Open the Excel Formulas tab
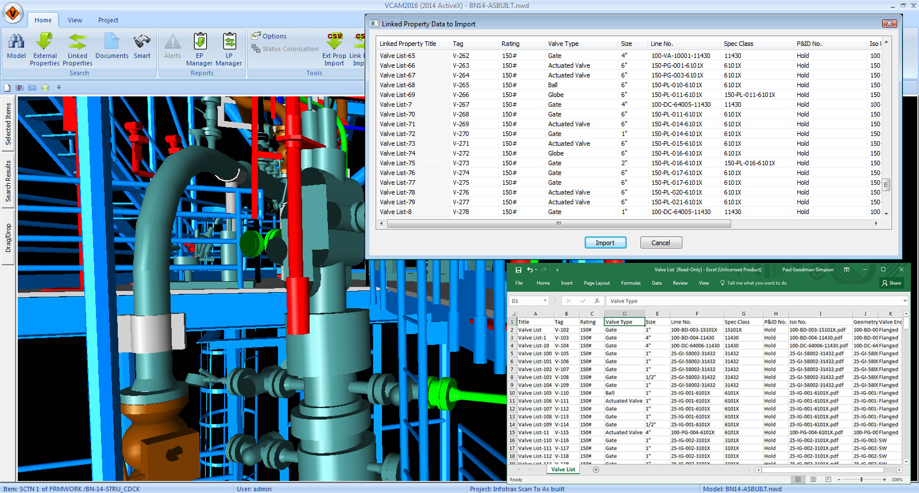 (630, 283)
